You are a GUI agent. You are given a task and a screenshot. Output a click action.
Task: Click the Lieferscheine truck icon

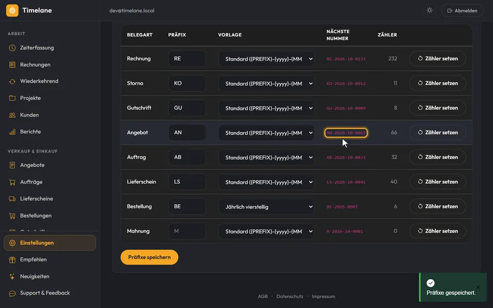click(12, 199)
